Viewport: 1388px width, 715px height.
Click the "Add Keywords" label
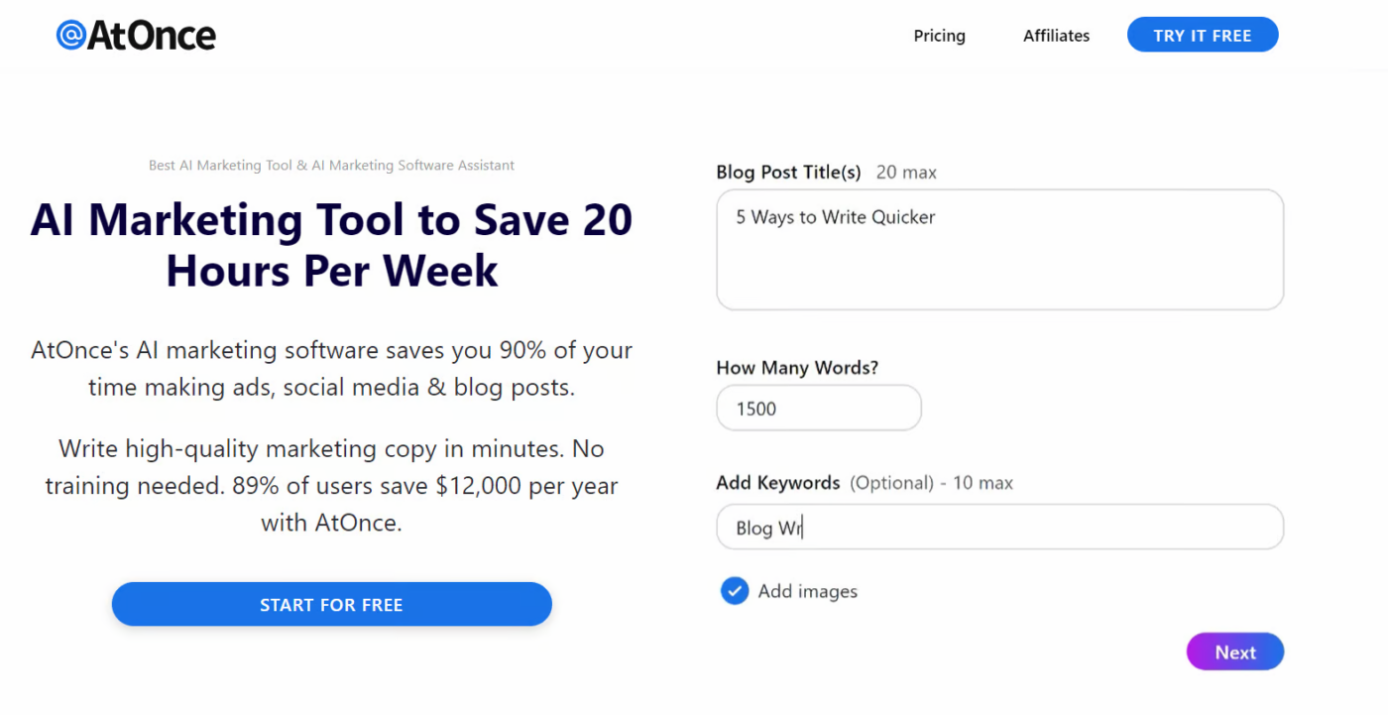point(778,483)
